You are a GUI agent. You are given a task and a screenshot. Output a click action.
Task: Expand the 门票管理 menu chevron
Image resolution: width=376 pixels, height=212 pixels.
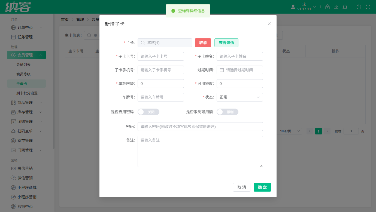coord(41,150)
